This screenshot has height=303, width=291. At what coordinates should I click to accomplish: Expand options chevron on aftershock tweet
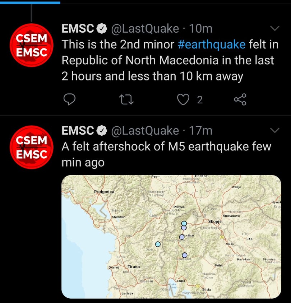[x=275, y=130]
